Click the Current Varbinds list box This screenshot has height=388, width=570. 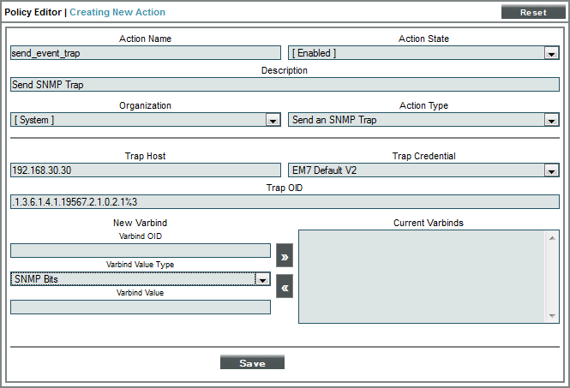tap(423, 276)
